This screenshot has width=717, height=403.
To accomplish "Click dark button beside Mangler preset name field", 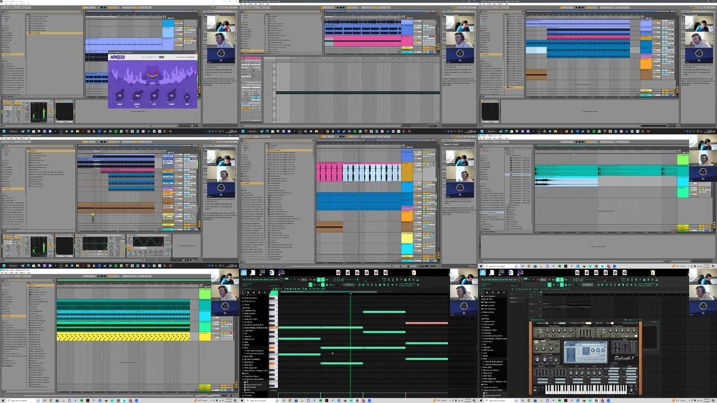I will pos(162,57).
